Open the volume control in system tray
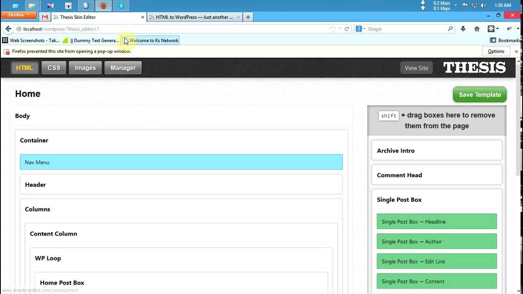 (x=483, y=5)
